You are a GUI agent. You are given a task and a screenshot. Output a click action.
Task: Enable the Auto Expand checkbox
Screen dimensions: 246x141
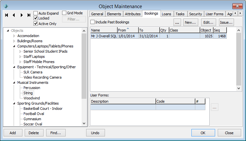tap(36, 13)
